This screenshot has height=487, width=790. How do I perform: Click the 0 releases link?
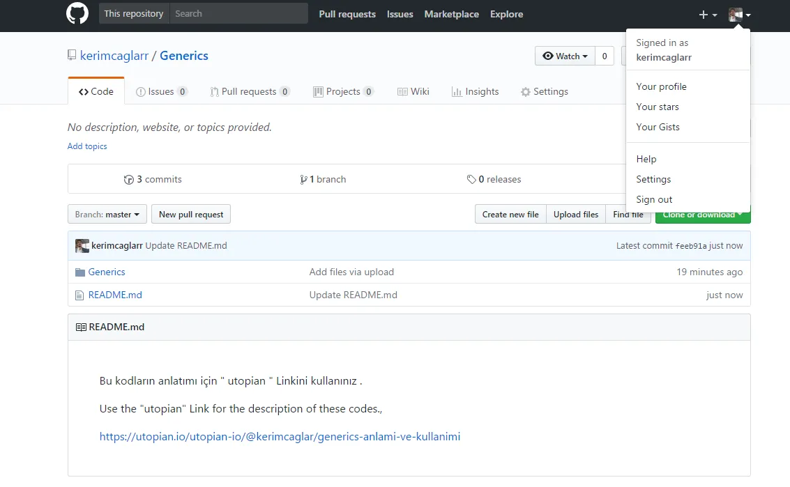(x=494, y=179)
